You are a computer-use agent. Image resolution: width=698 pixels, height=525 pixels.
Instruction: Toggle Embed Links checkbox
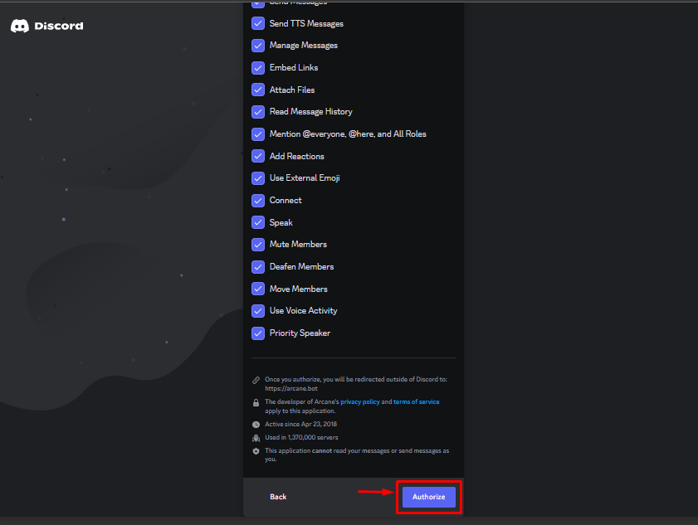click(258, 68)
